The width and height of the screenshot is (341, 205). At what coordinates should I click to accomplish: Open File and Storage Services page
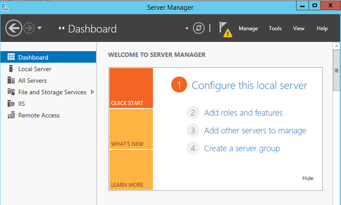coord(48,92)
